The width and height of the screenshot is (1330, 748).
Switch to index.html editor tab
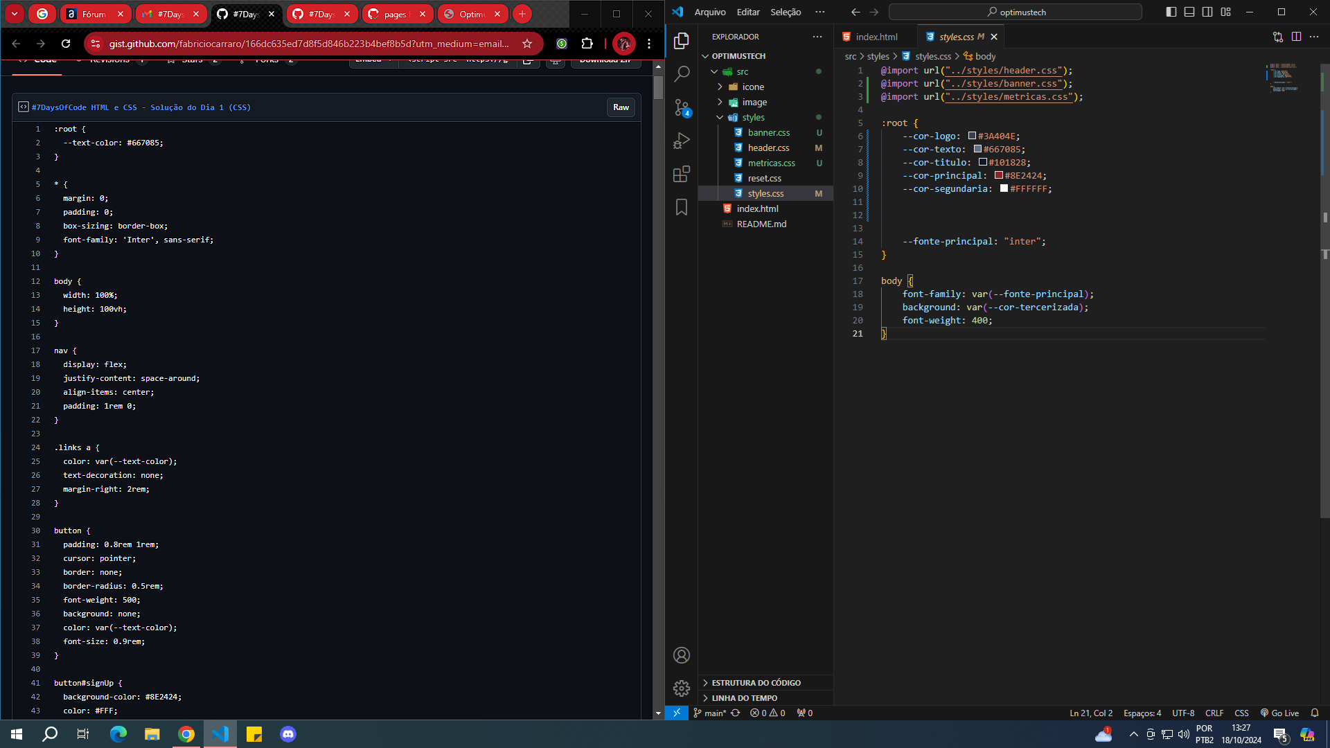[876, 37]
